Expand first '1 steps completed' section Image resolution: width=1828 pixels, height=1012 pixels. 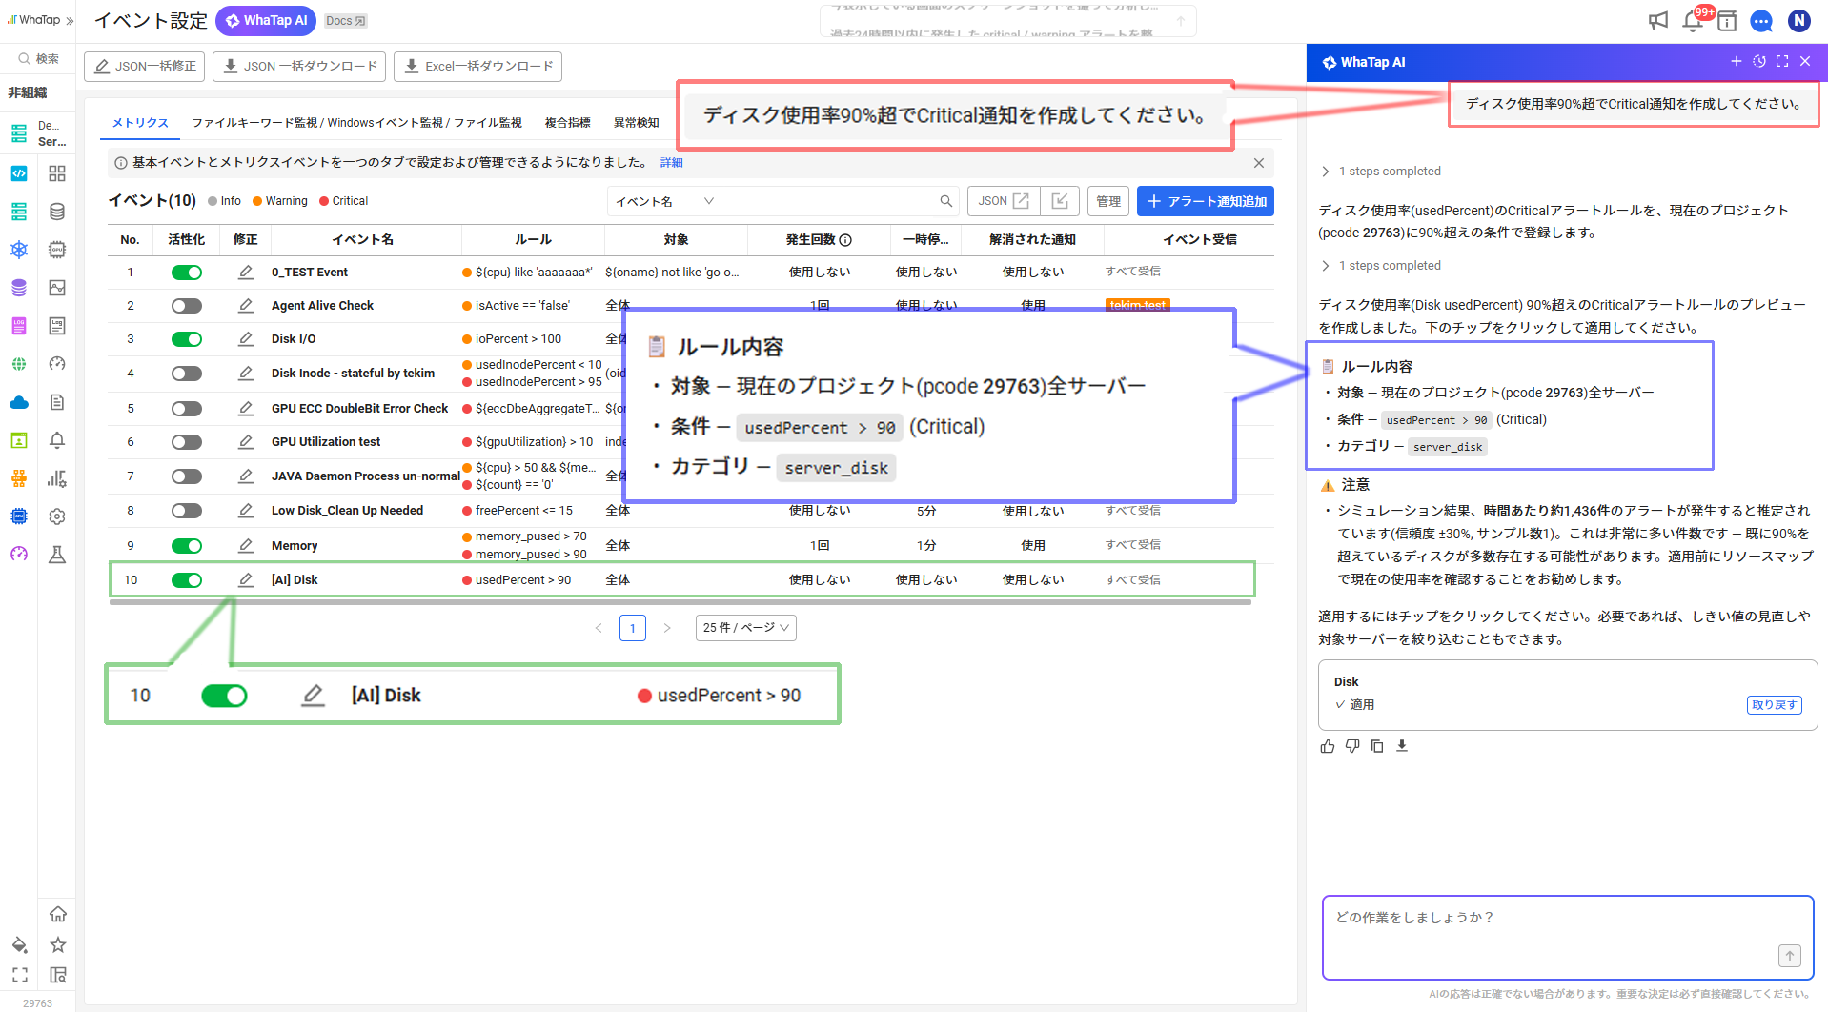point(1380,172)
